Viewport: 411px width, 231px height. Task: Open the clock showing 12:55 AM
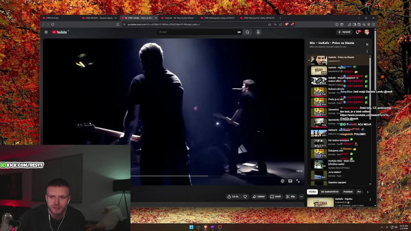404,227
